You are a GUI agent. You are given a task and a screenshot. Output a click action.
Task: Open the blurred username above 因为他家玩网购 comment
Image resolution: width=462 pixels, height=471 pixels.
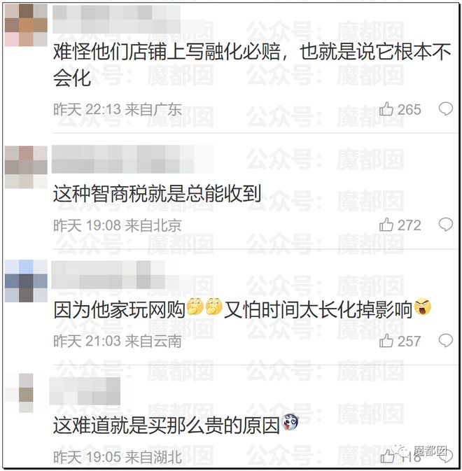click(x=108, y=274)
